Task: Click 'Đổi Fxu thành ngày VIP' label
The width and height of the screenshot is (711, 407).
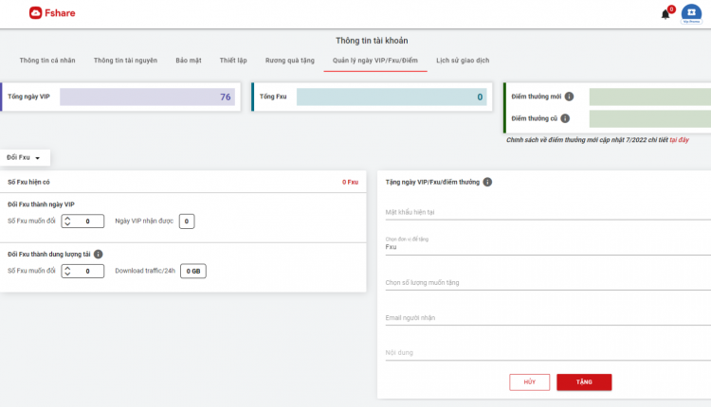Action: pyautogui.click(x=41, y=204)
